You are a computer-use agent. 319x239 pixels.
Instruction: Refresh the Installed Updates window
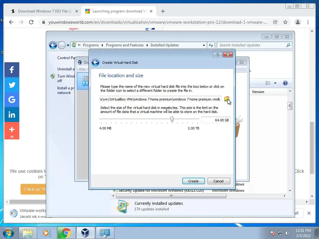tap(211, 45)
